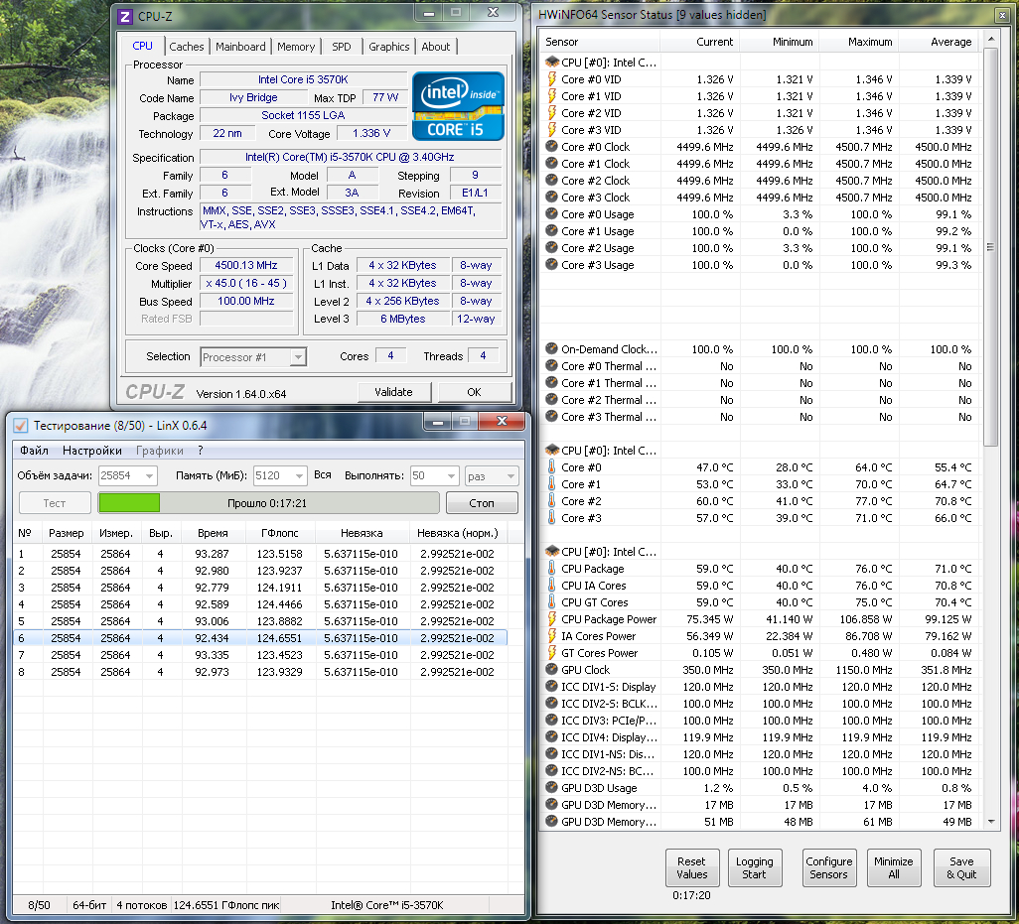Screen dimensions: 1019x924
Task: Click thermometer icon beside Core #0 temperature
Action: pos(552,467)
